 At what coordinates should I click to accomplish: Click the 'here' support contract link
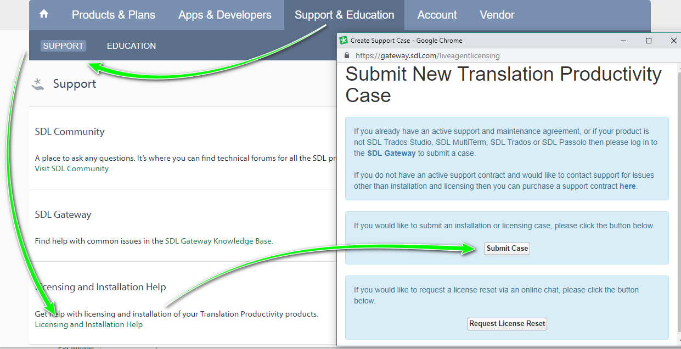627,186
